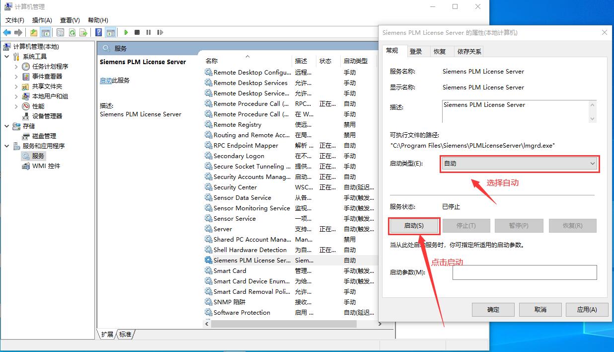Viewport: 614px width, 352px height.
Task: Expand the 任务计划程序 tree node
Action: [16, 66]
